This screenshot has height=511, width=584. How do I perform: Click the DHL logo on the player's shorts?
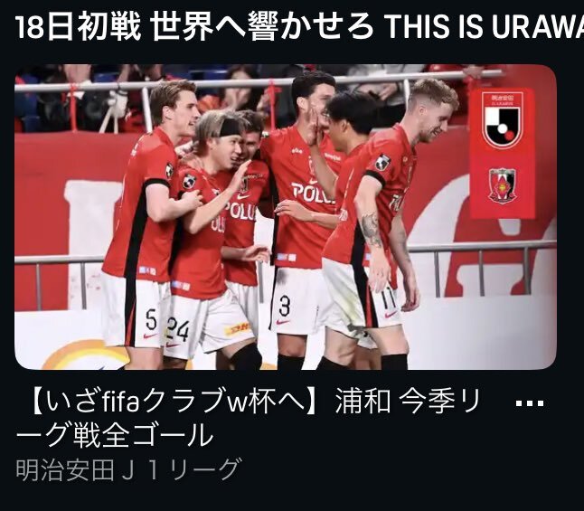[x=235, y=329]
